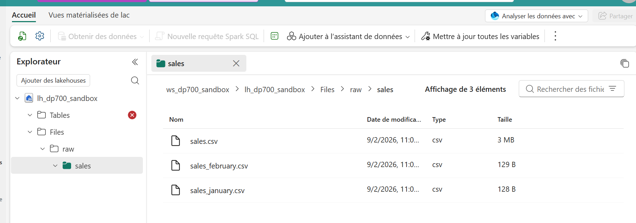Click the green sales folder icon in tree

pyautogui.click(x=67, y=165)
